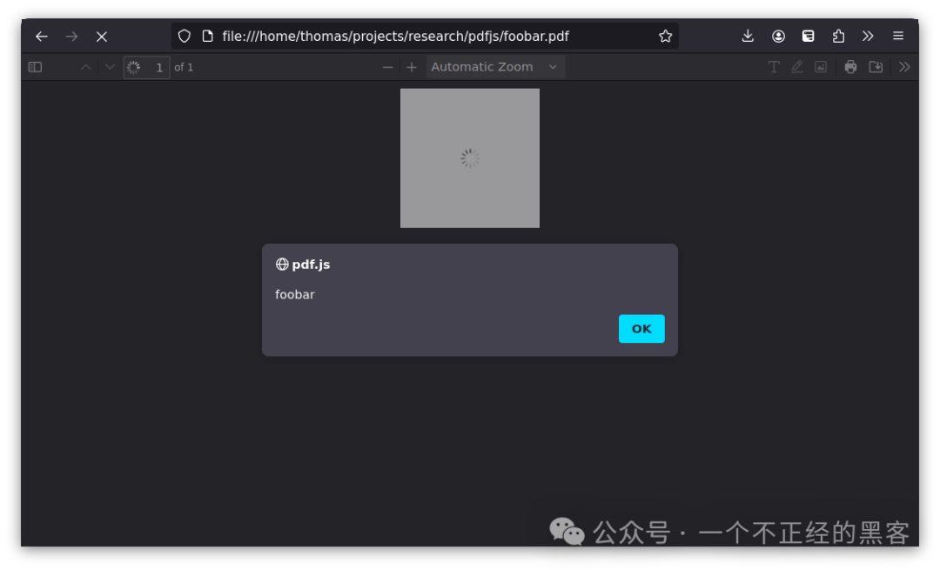The height and width of the screenshot is (570, 940).
Task: Select the PDF draw tool
Action: [796, 67]
